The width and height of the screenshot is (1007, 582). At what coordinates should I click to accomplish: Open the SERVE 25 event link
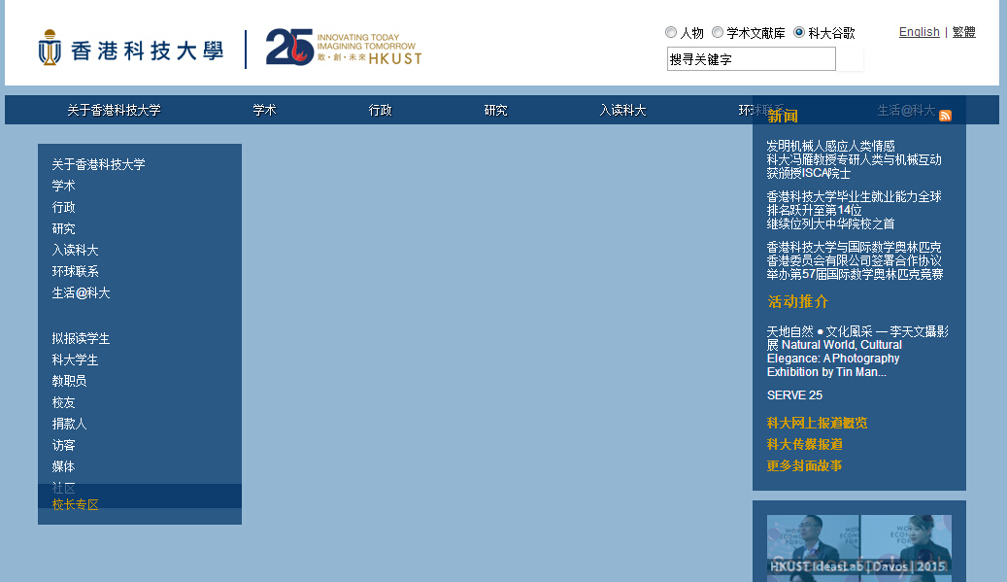794,395
